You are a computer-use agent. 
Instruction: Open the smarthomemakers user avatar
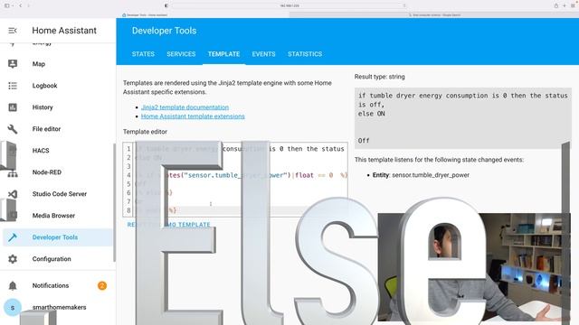[13, 307]
